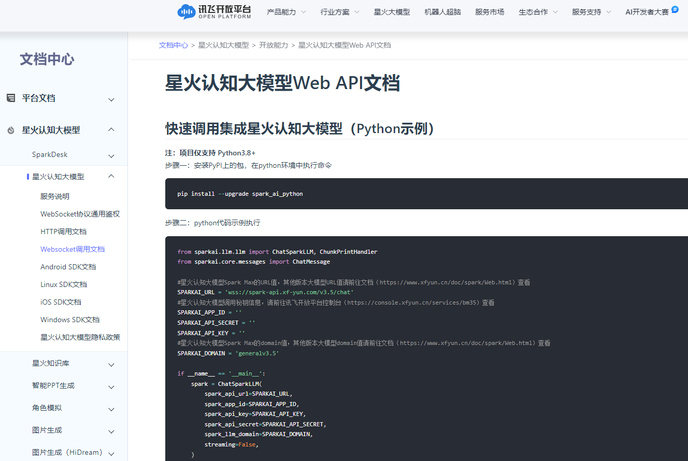This screenshot has width=688, height=461.
Task: Click the 星火认知大模型 breadcrumb item
Action: [223, 45]
